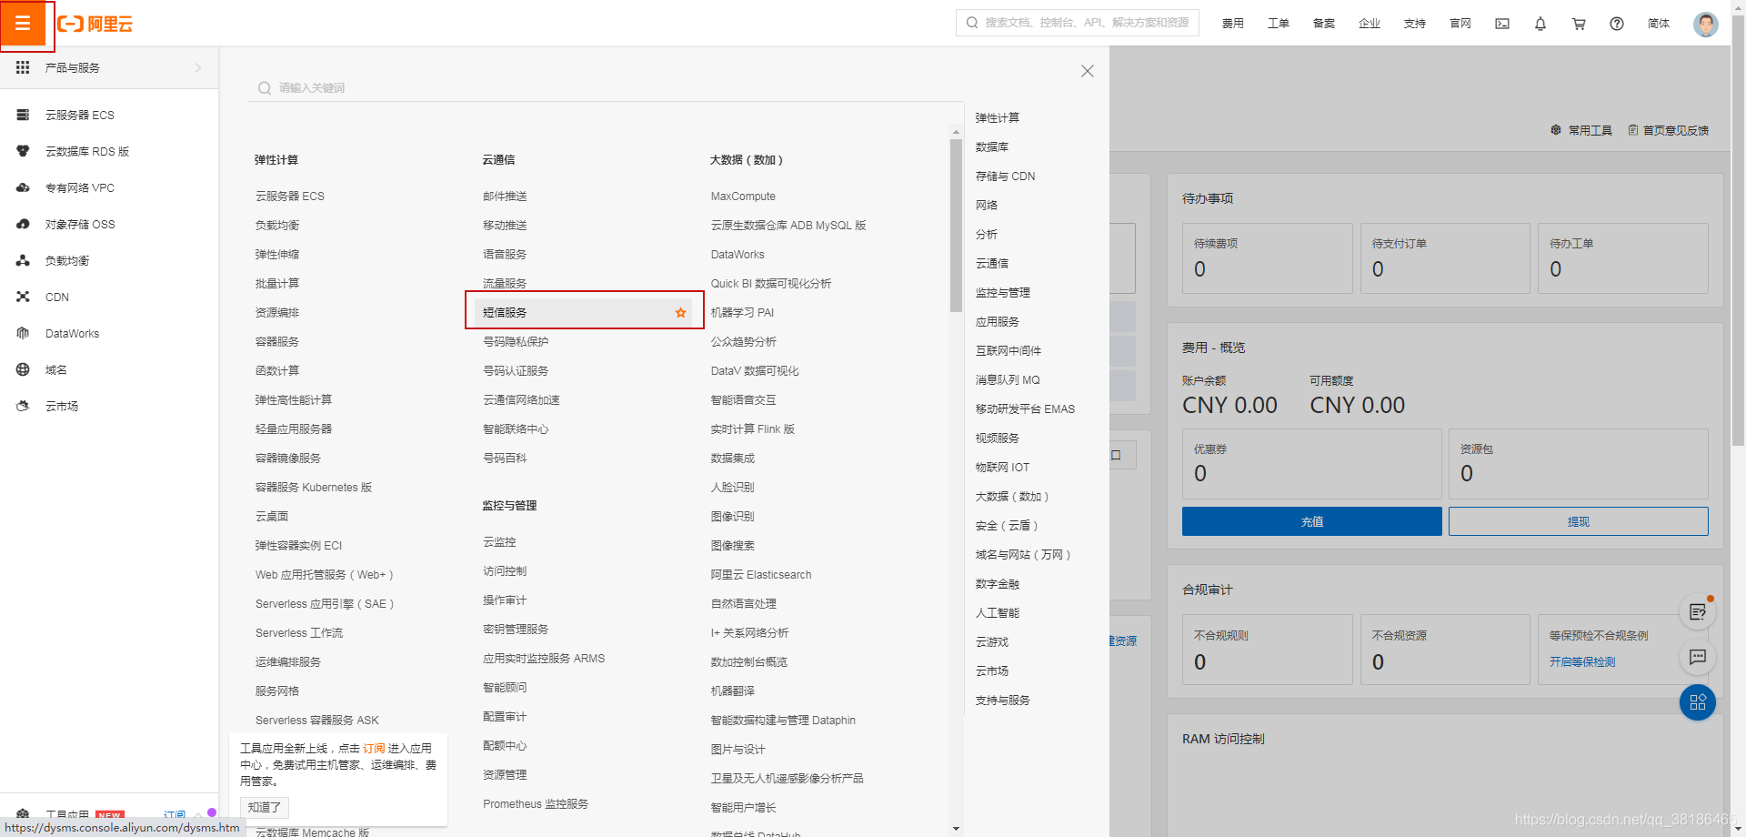Click the 充值 recharge button
The width and height of the screenshot is (1746, 837).
[1311, 520]
